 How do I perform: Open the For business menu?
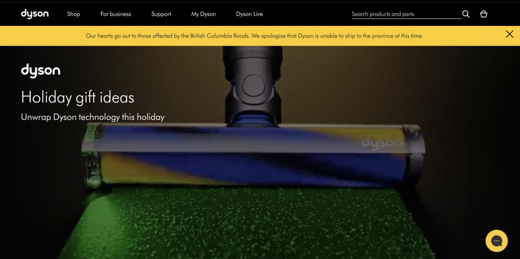[116, 14]
